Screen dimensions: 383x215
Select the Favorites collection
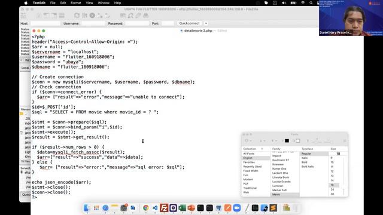[249, 162]
